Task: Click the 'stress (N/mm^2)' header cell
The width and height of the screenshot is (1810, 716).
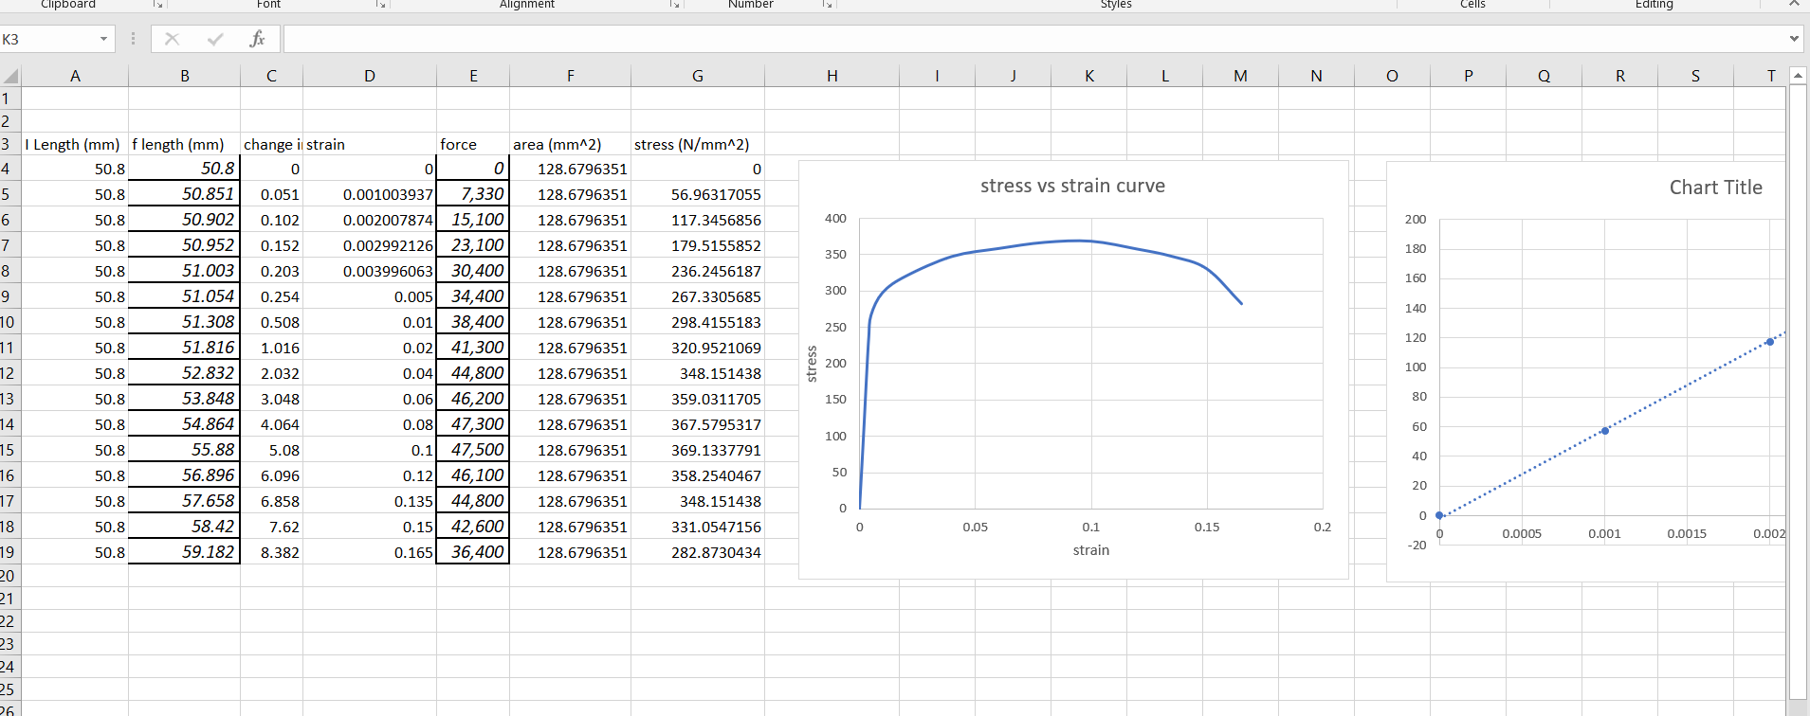Action: pyautogui.click(x=698, y=144)
